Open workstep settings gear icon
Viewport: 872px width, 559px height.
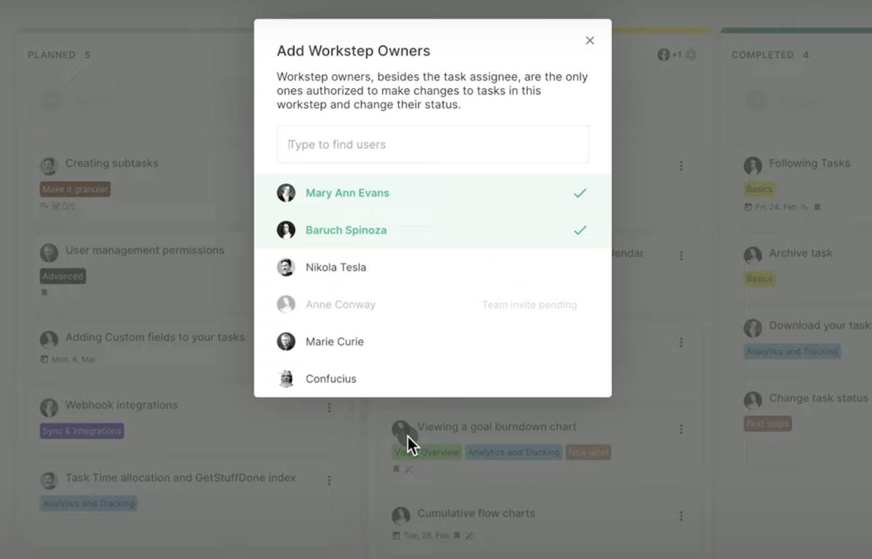(x=691, y=55)
